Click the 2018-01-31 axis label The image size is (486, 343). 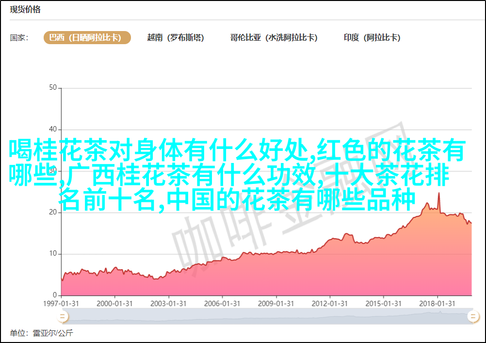(x=437, y=303)
